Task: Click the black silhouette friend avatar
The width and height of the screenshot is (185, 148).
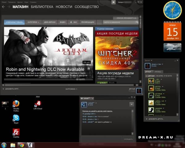Action: pyautogui.click(x=151, y=110)
